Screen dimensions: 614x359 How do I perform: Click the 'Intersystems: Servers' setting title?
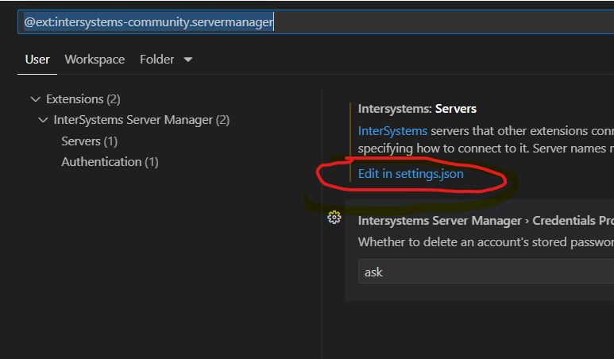(417, 109)
